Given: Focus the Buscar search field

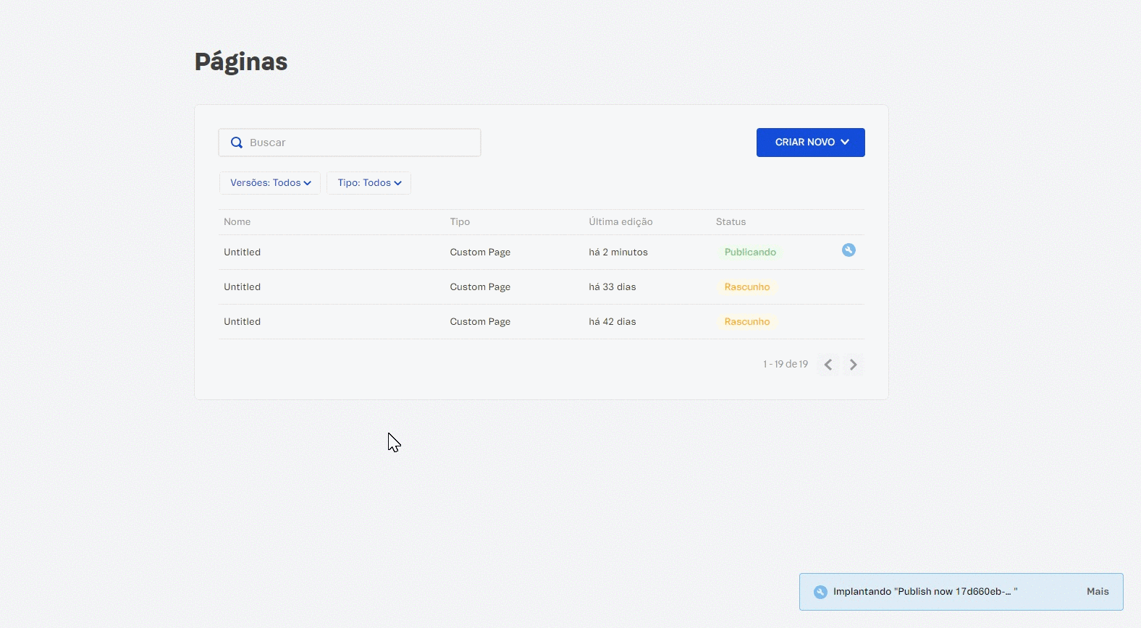Looking at the screenshot, I should 362,143.
